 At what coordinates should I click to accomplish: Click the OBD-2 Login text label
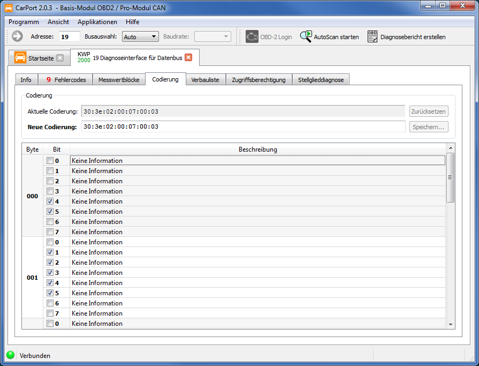[x=276, y=37]
